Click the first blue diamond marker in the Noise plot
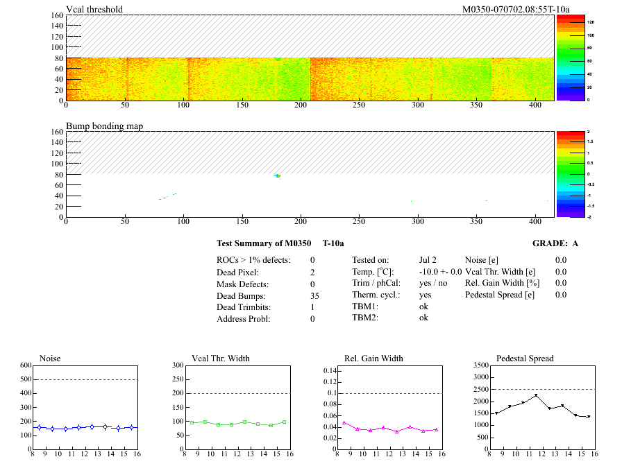This screenshot has width=622, height=466. point(39,427)
